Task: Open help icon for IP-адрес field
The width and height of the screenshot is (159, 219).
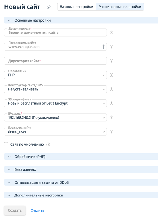Action: 111,117
